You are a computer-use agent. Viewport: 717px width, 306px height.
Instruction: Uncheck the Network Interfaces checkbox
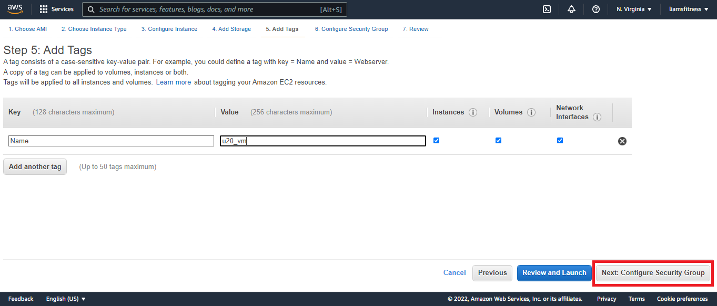coord(560,141)
